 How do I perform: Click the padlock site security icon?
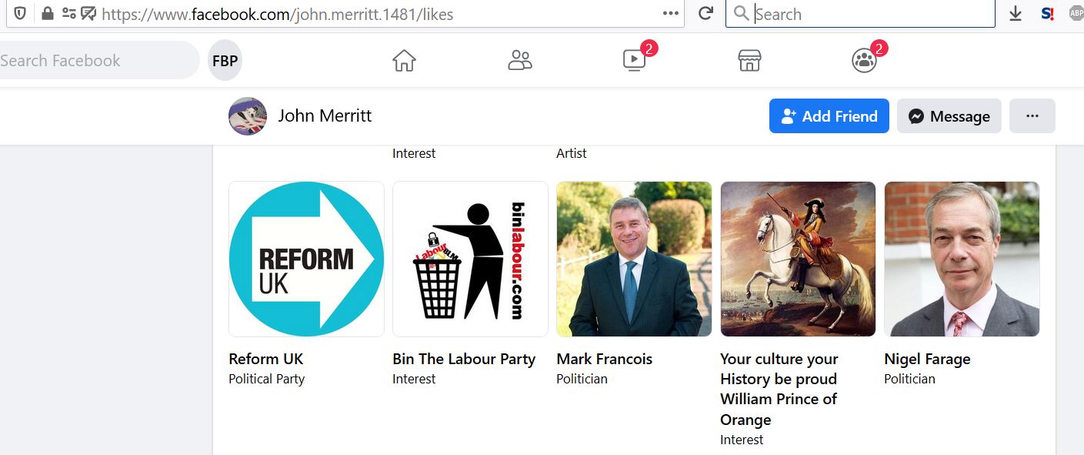tap(48, 14)
